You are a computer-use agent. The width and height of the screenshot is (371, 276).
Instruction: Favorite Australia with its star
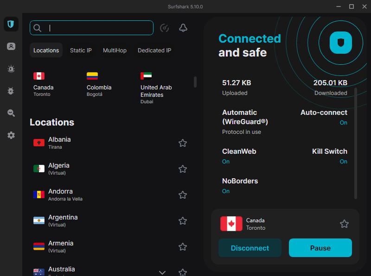point(183,272)
